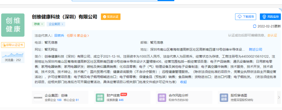Image resolution: width=282 pixels, height=110 pixels.
Task: Click the 下载报告 download button
Action: point(245,17)
